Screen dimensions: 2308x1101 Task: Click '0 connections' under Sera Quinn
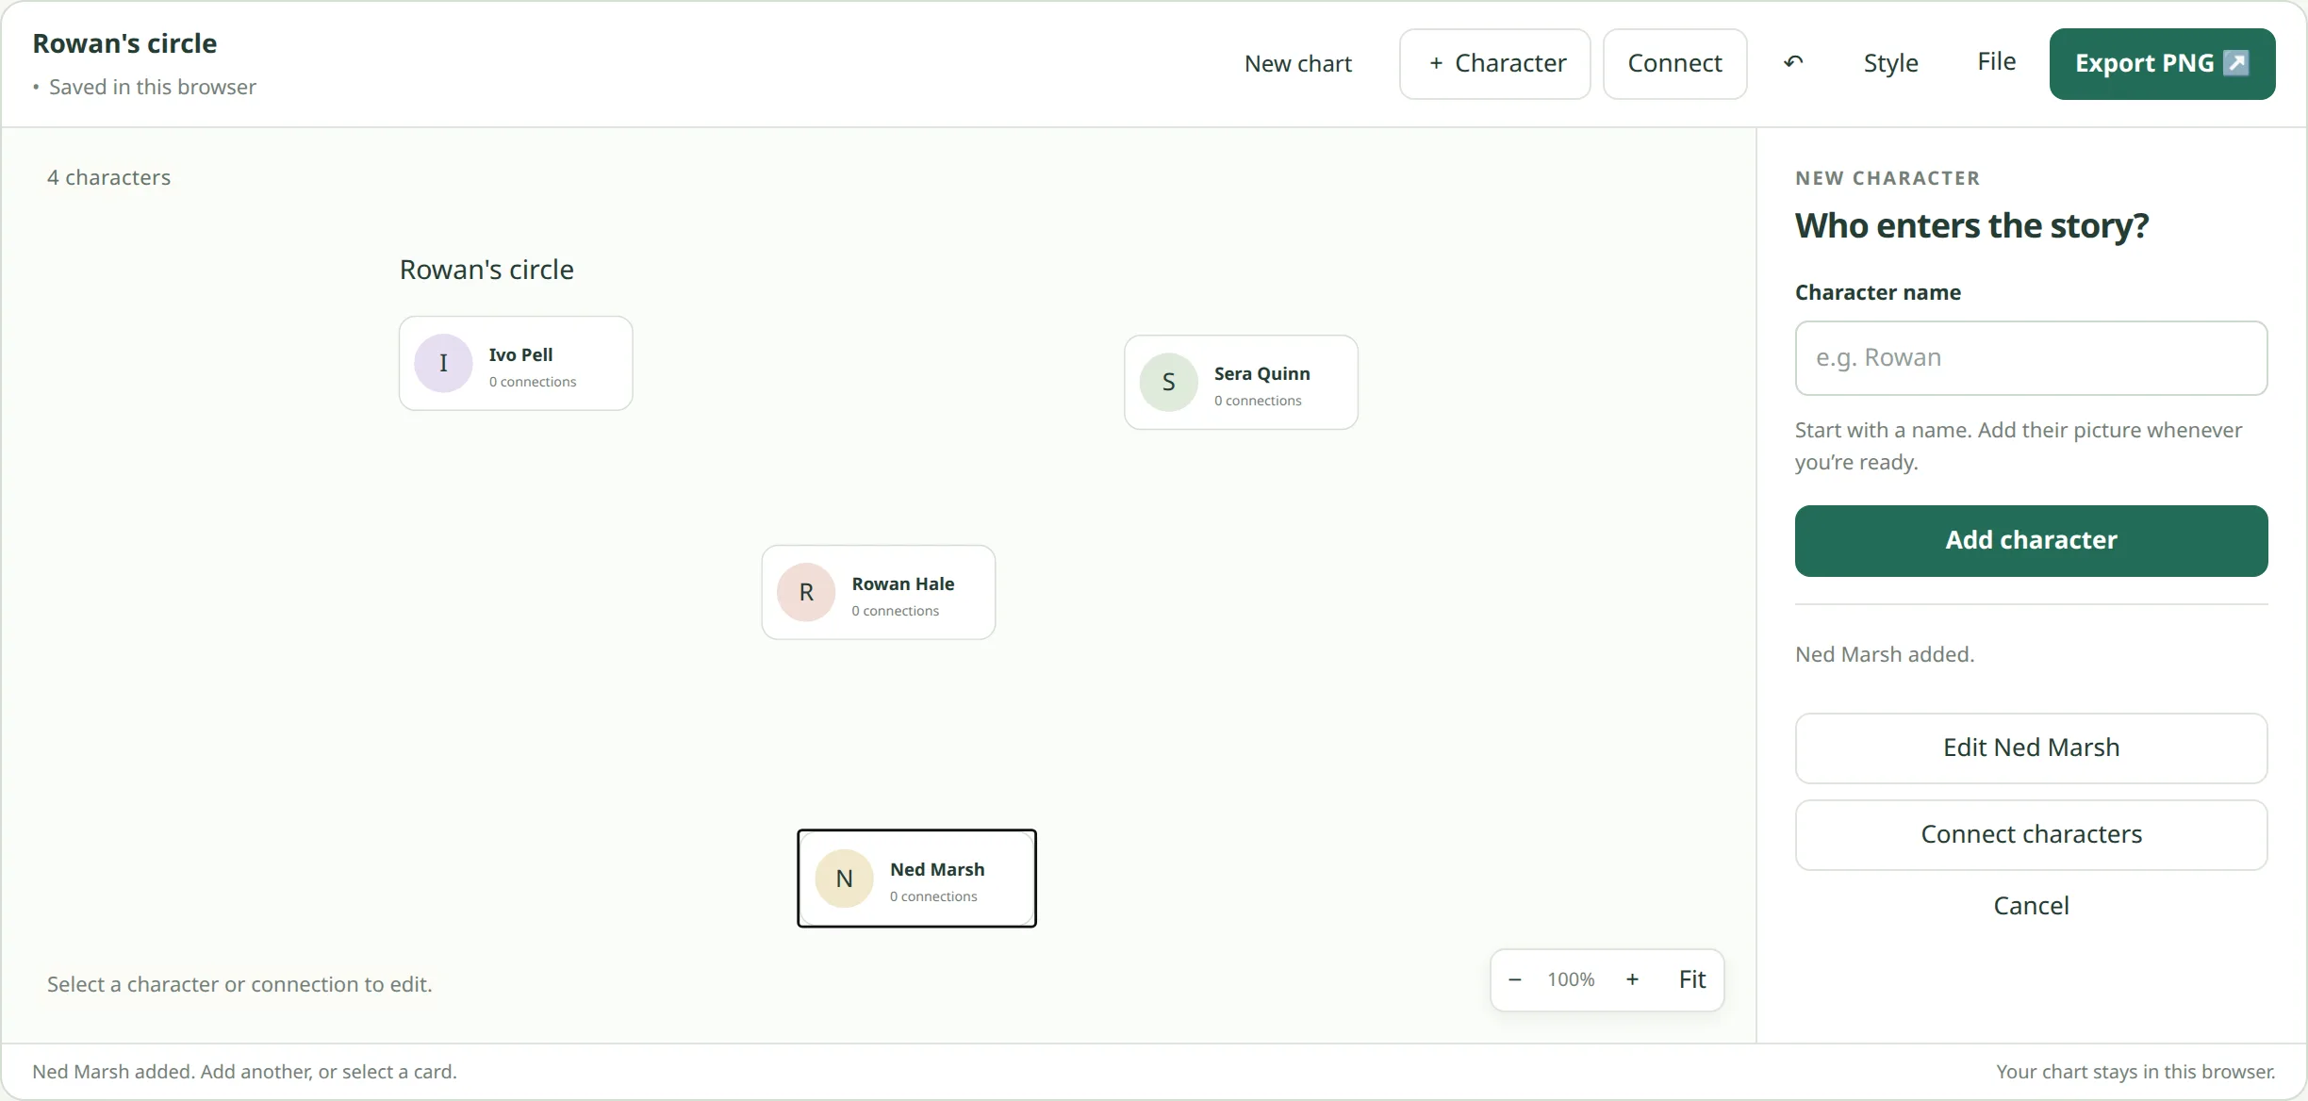coord(1258,401)
